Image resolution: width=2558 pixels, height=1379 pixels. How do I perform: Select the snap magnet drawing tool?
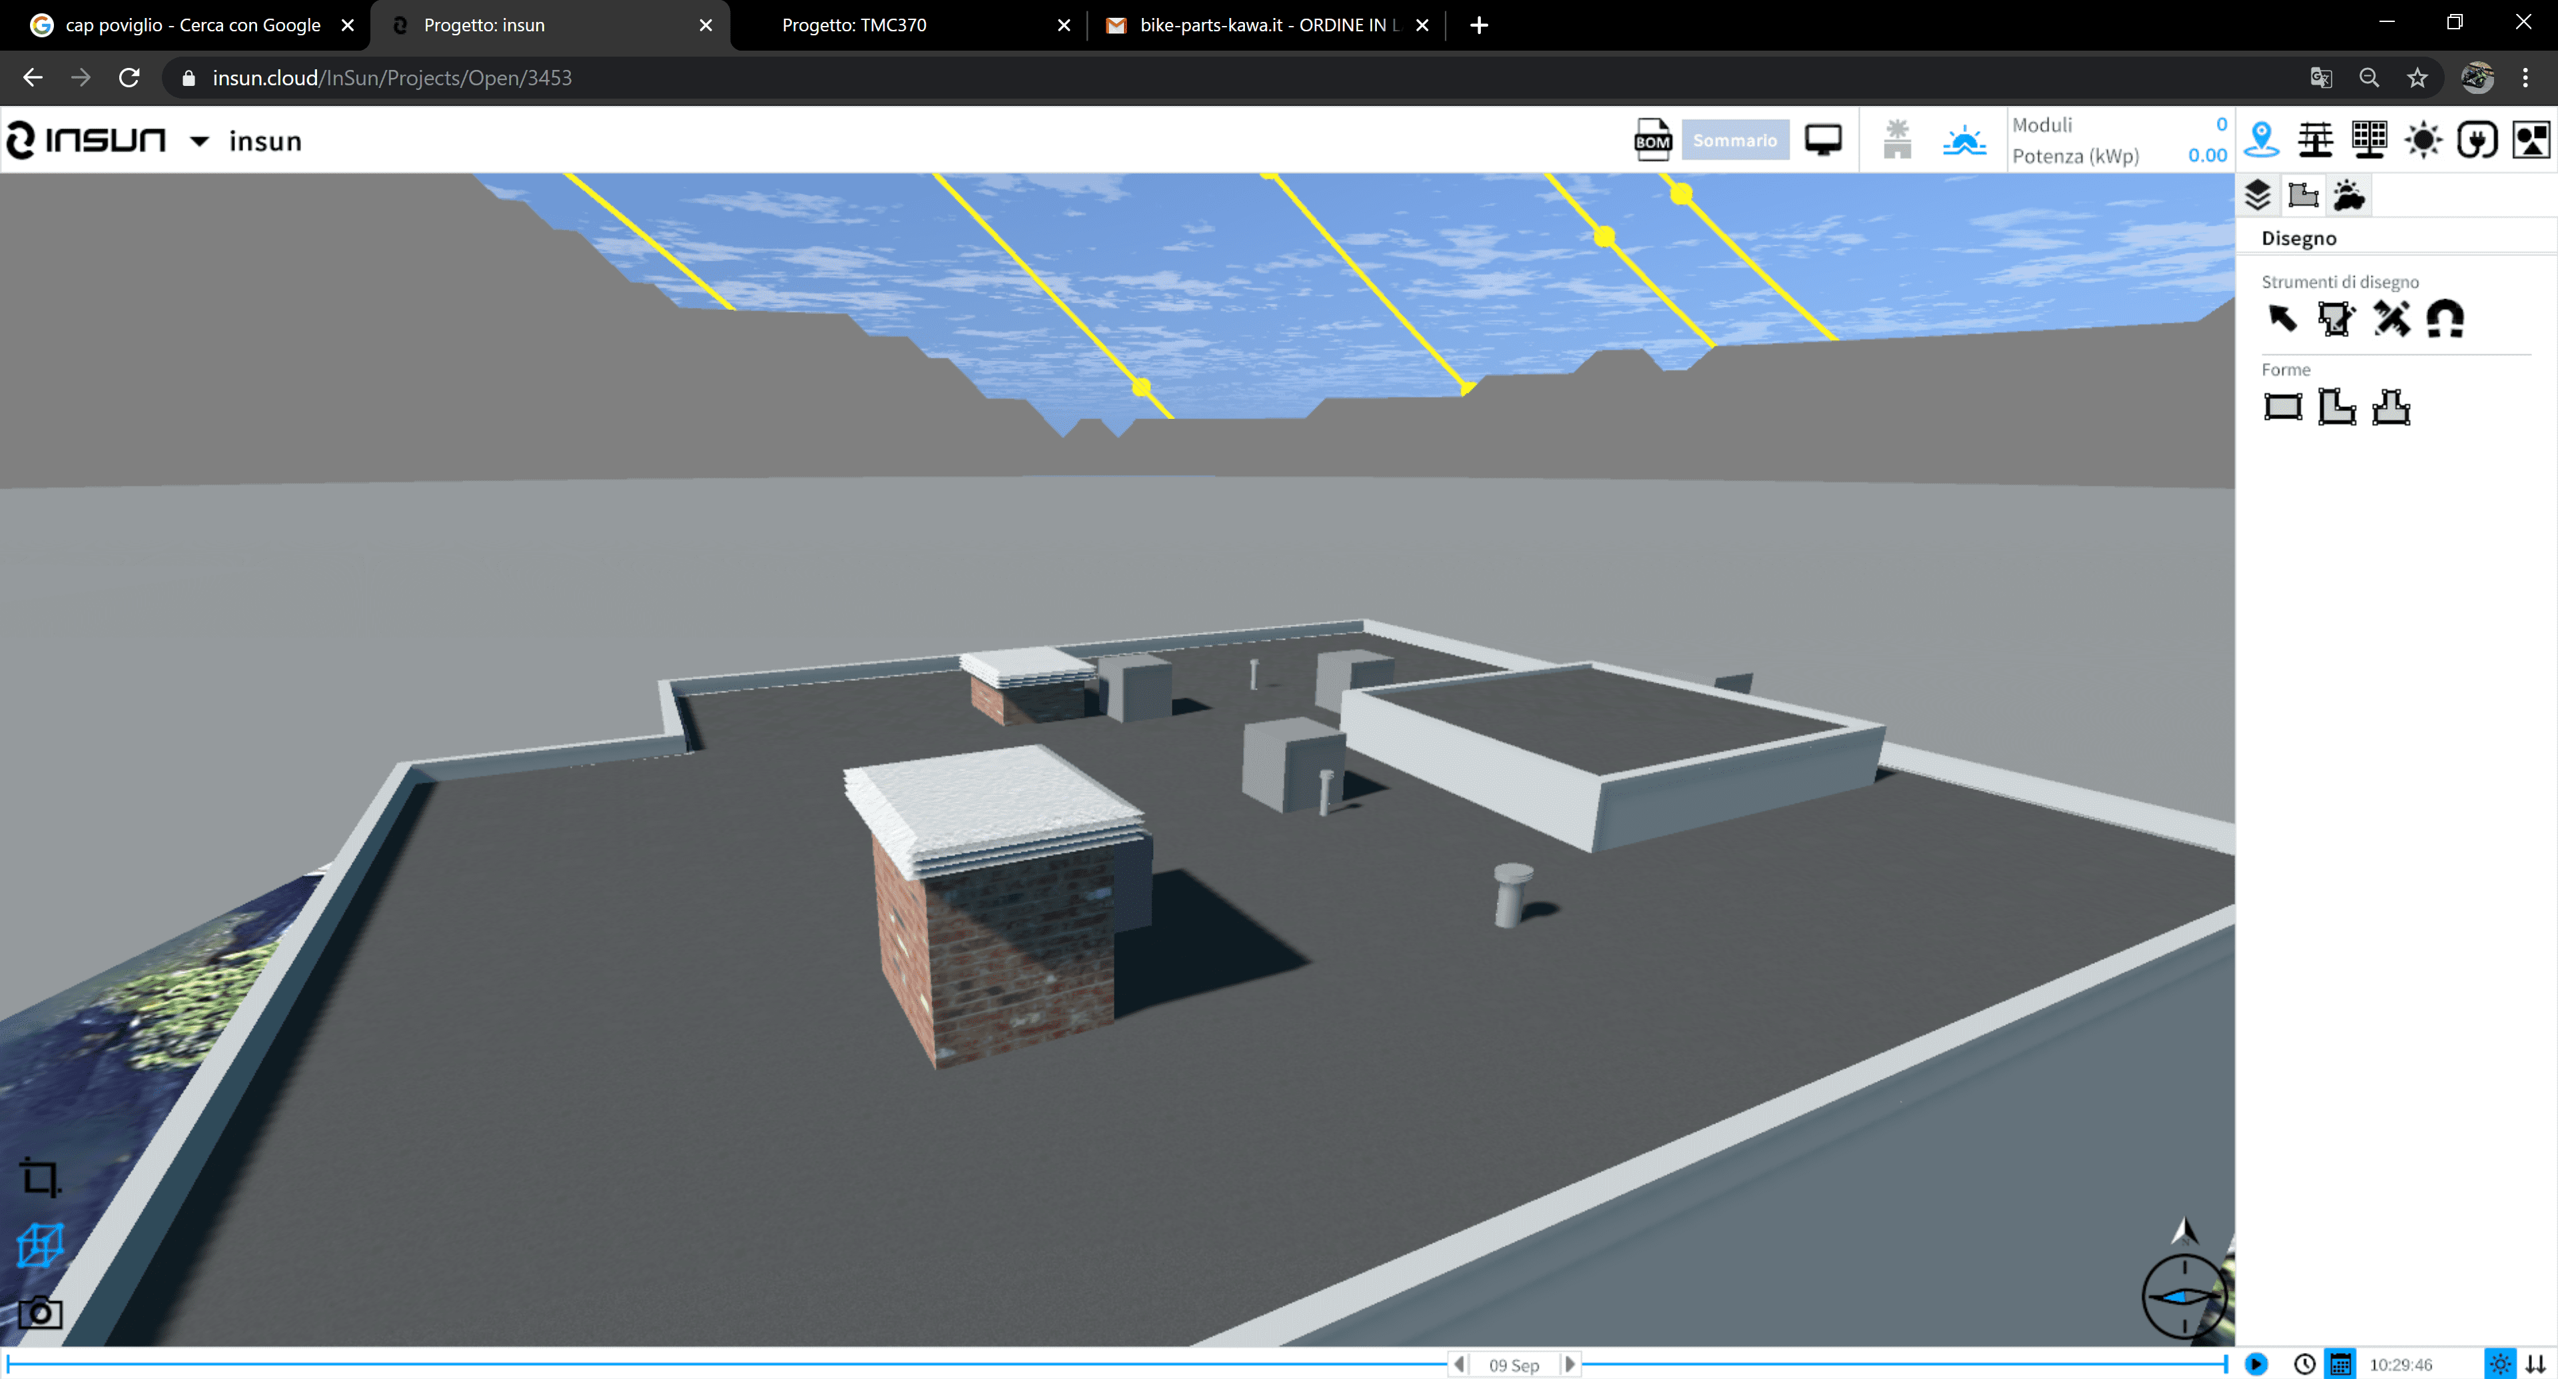pyautogui.click(x=2444, y=318)
